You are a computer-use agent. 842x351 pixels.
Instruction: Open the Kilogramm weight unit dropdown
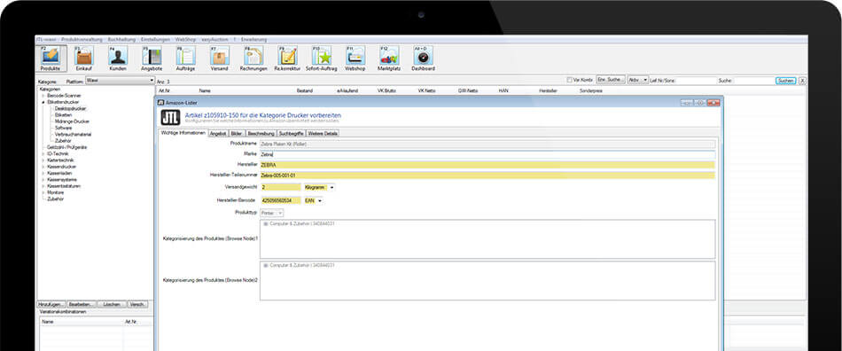(x=319, y=187)
